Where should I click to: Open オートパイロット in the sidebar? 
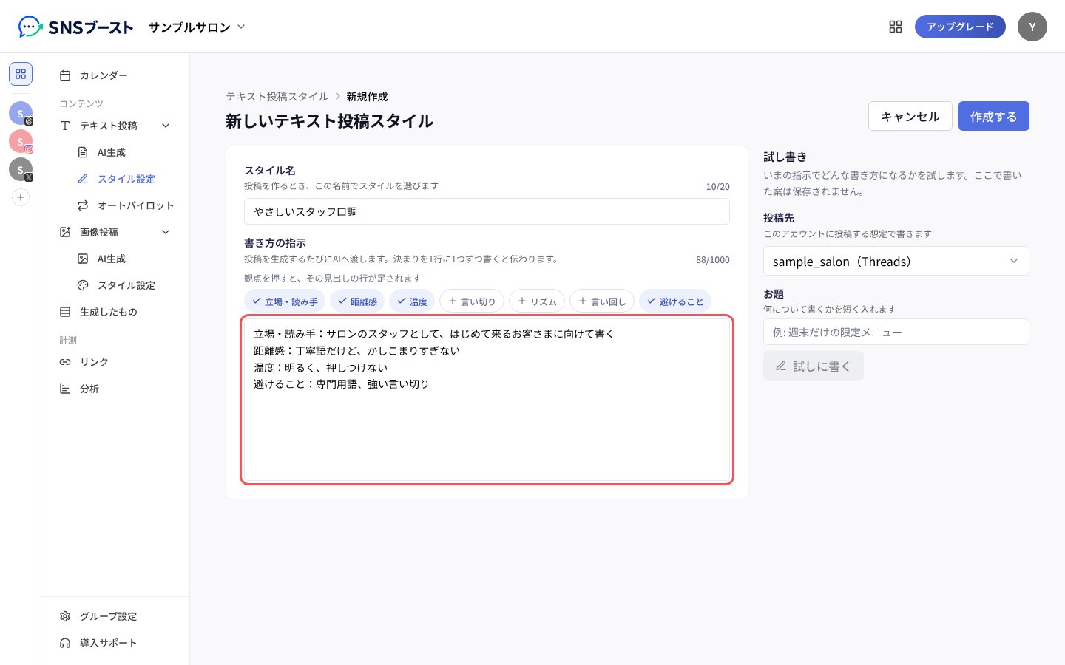(x=124, y=205)
